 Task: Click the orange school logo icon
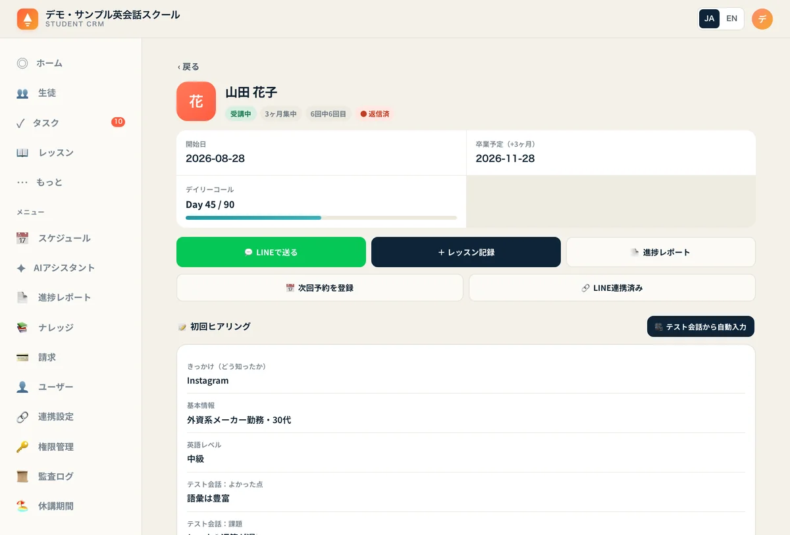pyautogui.click(x=28, y=19)
